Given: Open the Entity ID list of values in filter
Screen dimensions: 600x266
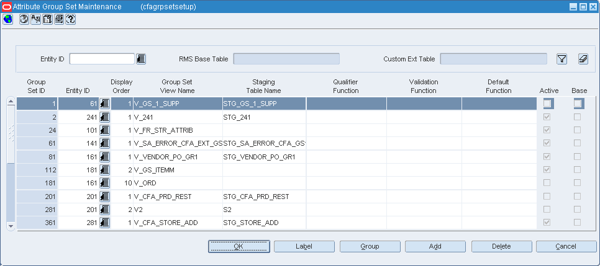Looking at the screenshot, I should tap(141, 59).
